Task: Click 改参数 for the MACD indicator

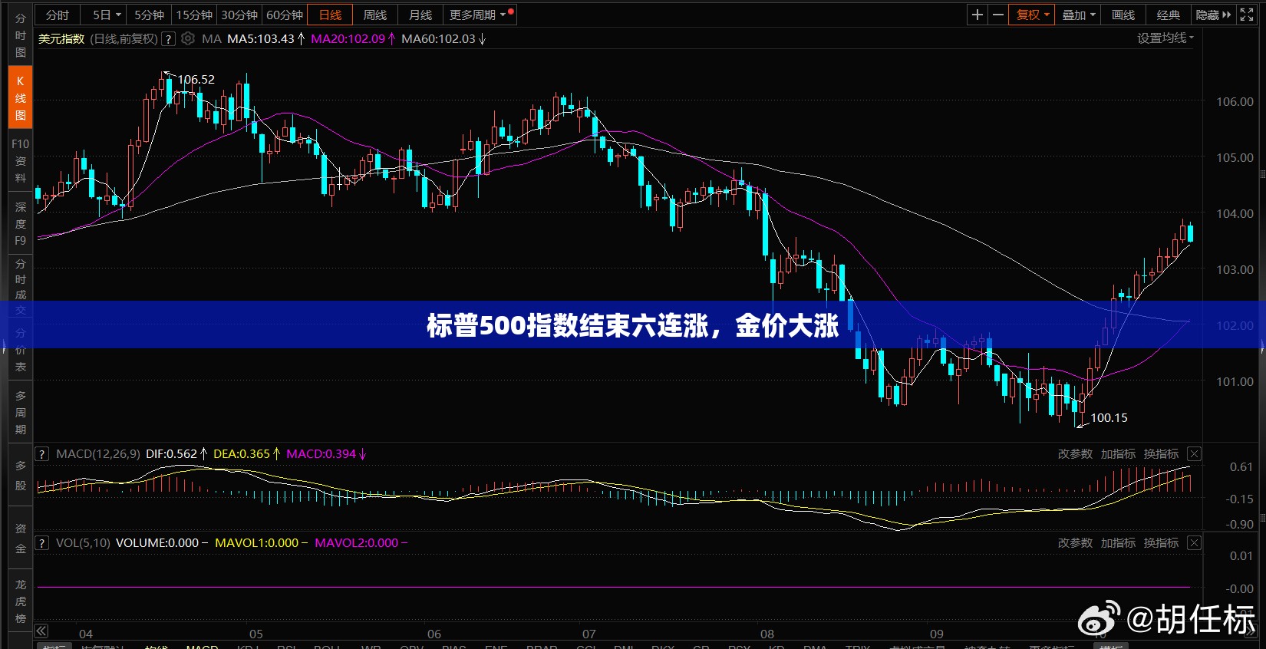Action: pos(1075,454)
